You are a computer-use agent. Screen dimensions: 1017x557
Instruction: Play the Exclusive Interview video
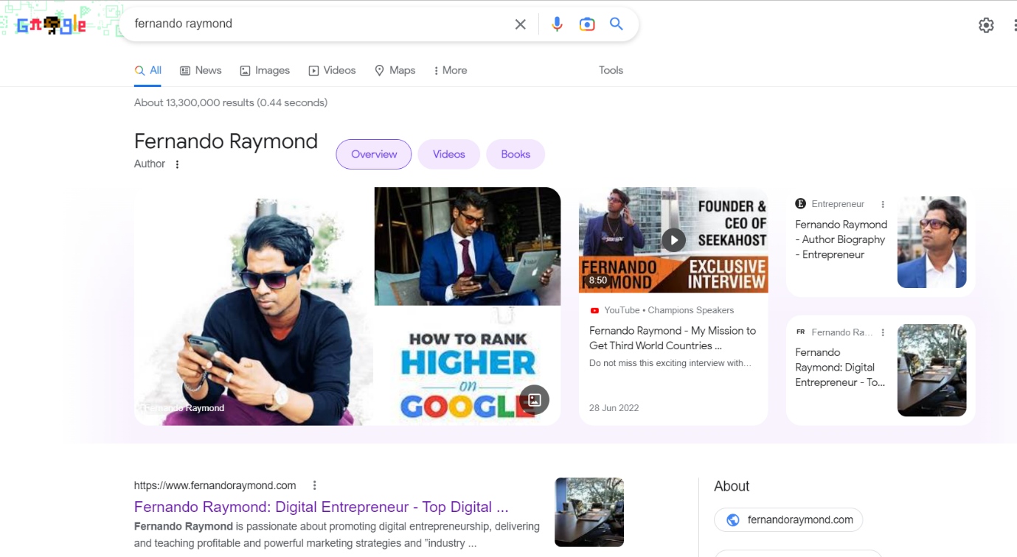673,239
